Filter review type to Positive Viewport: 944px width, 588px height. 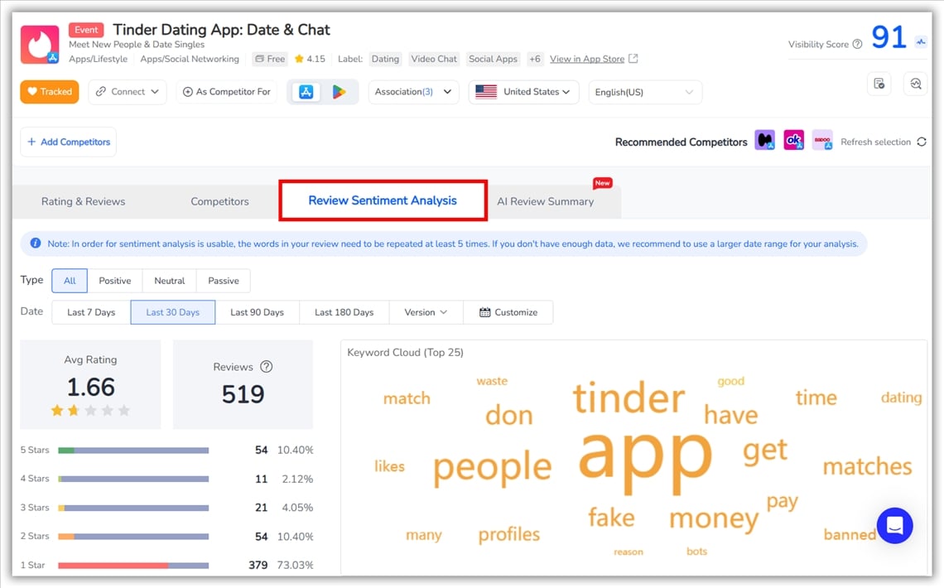pyautogui.click(x=115, y=281)
